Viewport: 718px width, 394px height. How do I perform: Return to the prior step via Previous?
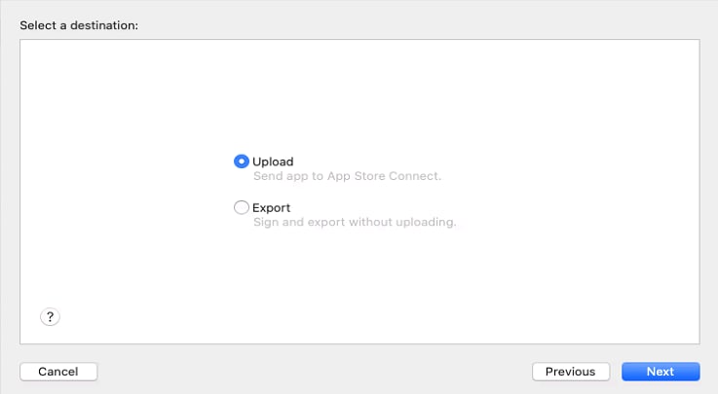[570, 372]
